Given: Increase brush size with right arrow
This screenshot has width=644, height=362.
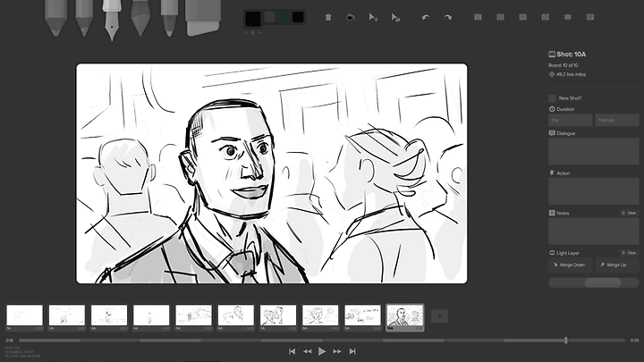Looking at the screenshot, I should (x=259, y=32).
